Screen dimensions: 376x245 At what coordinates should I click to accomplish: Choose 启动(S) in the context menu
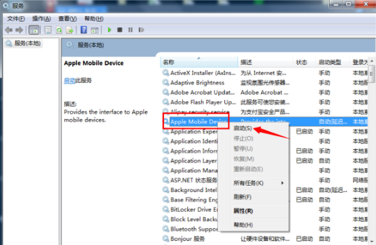[x=243, y=128]
